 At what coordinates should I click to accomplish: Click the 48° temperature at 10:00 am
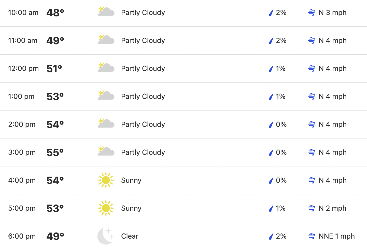coord(55,13)
